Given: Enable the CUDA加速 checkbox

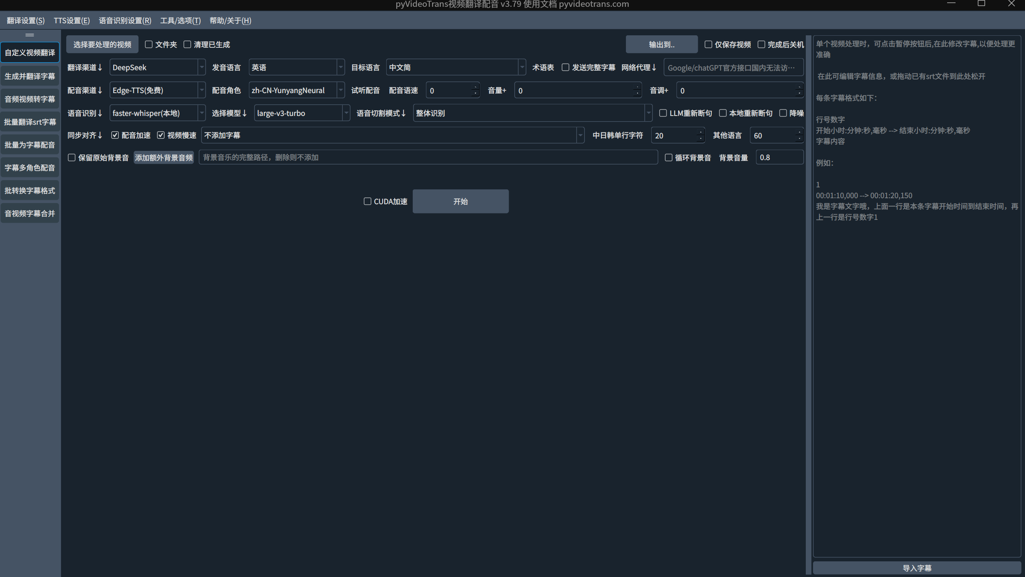Looking at the screenshot, I should pos(367,201).
